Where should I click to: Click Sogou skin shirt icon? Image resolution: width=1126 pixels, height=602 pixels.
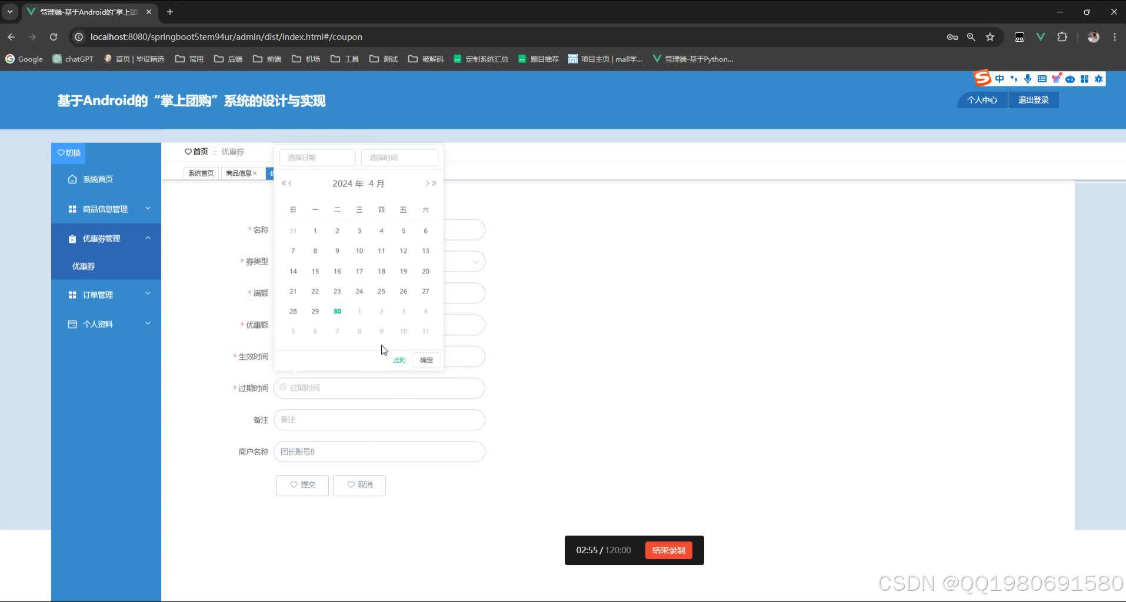[1057, 79]
